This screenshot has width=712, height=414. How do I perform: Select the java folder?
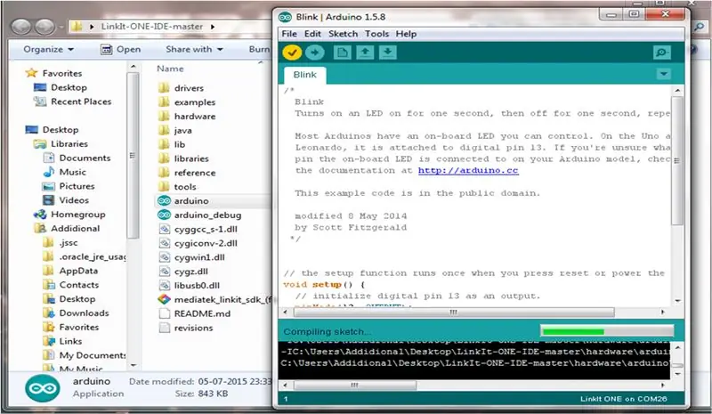click(175, 130)
